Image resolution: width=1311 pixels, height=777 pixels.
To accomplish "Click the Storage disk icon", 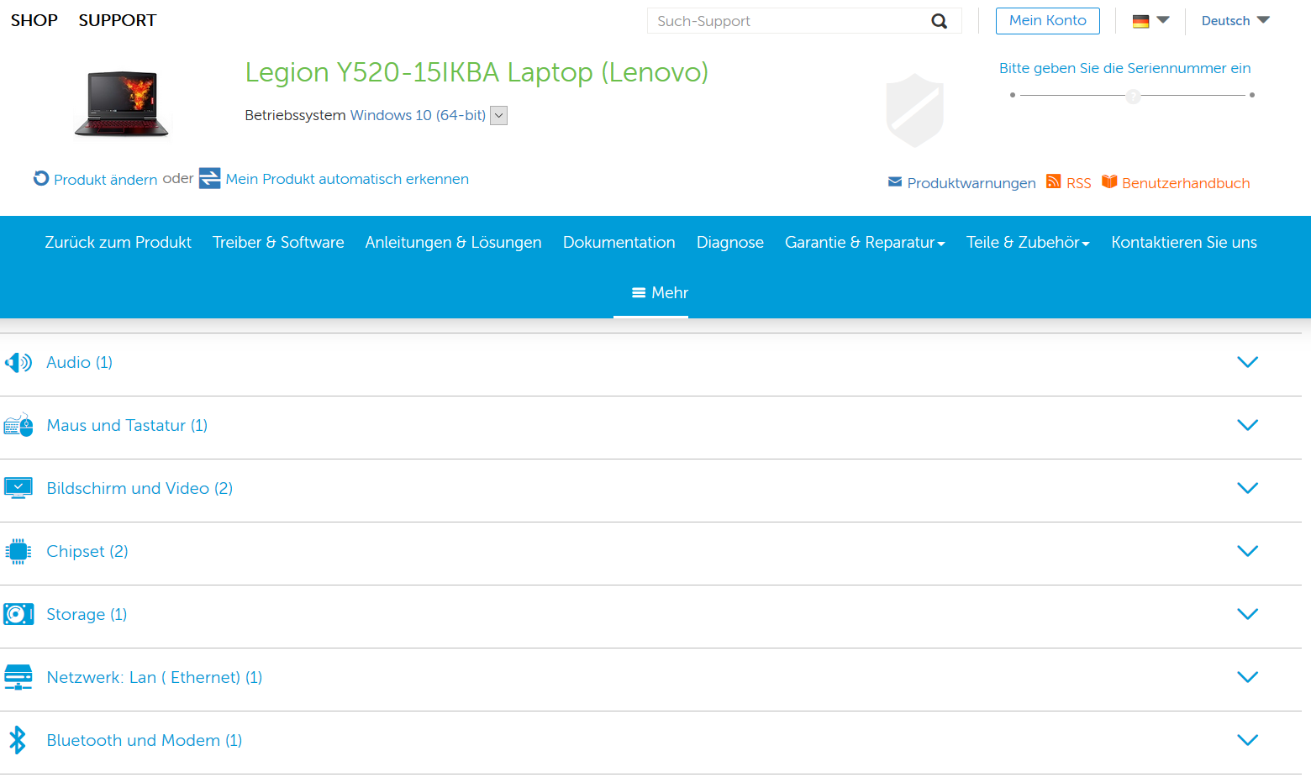I will 18,614.
